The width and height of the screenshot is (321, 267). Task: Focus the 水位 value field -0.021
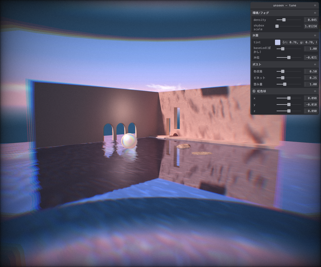click(x=311, y=57)
